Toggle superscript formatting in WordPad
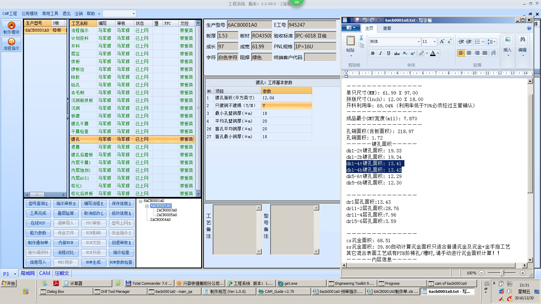This screenshot has width=541, height=304. pos(413,53)
